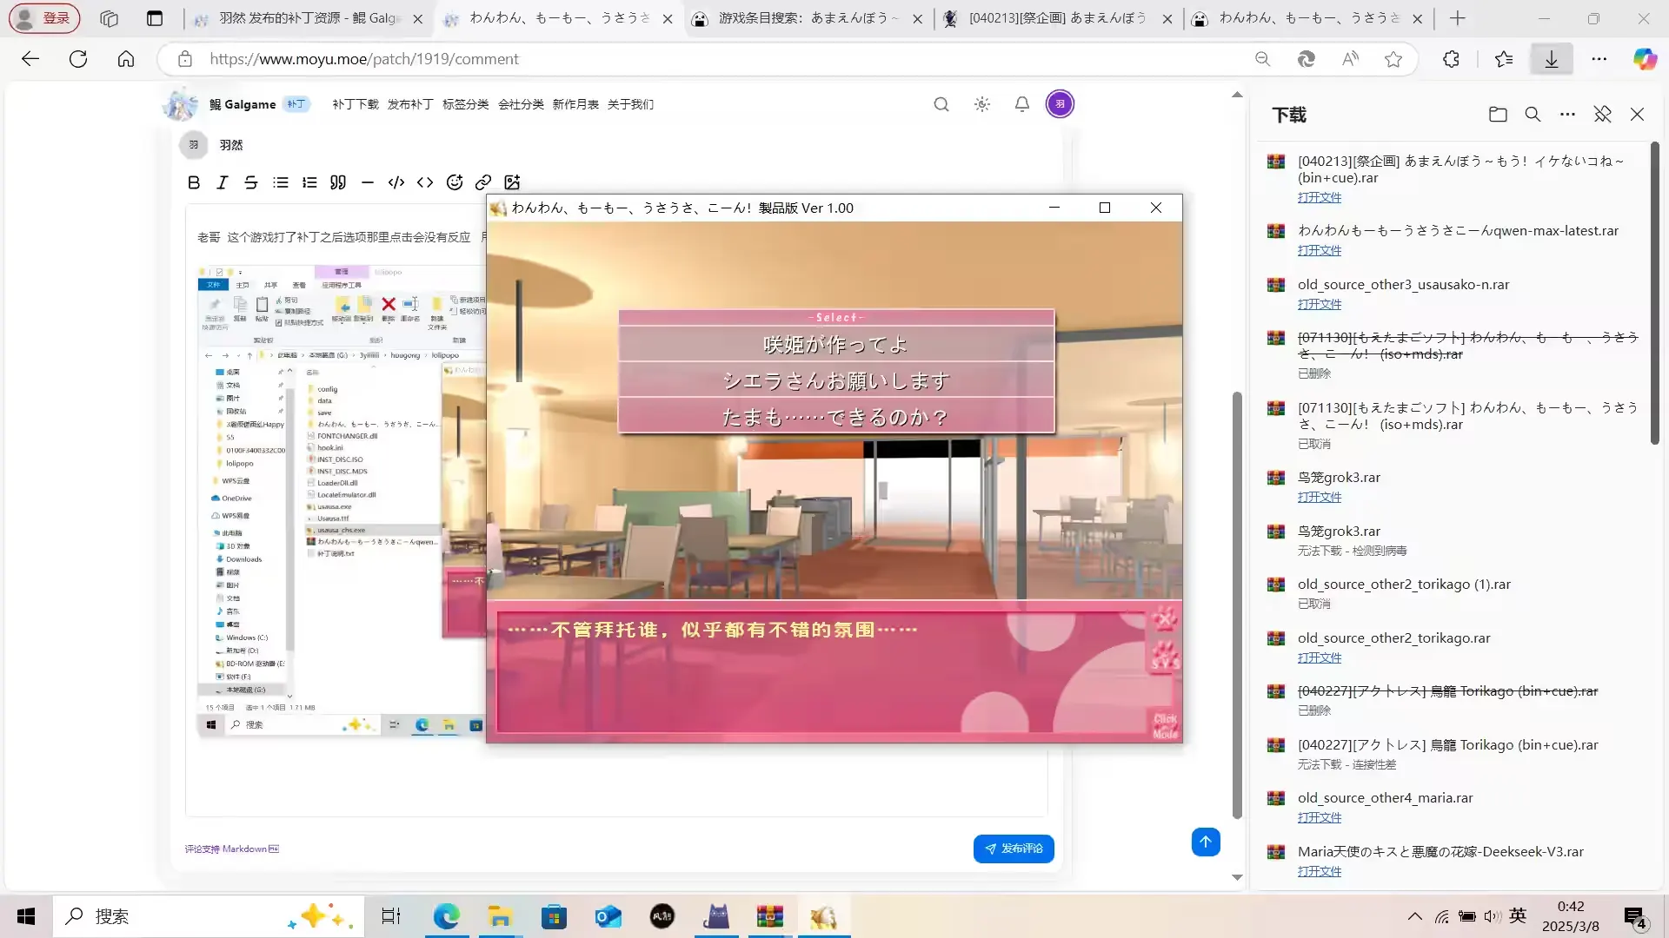Insert horizontal rule in comment editor
This screenshot has height=938, width=1669.
tap(368, 182)
